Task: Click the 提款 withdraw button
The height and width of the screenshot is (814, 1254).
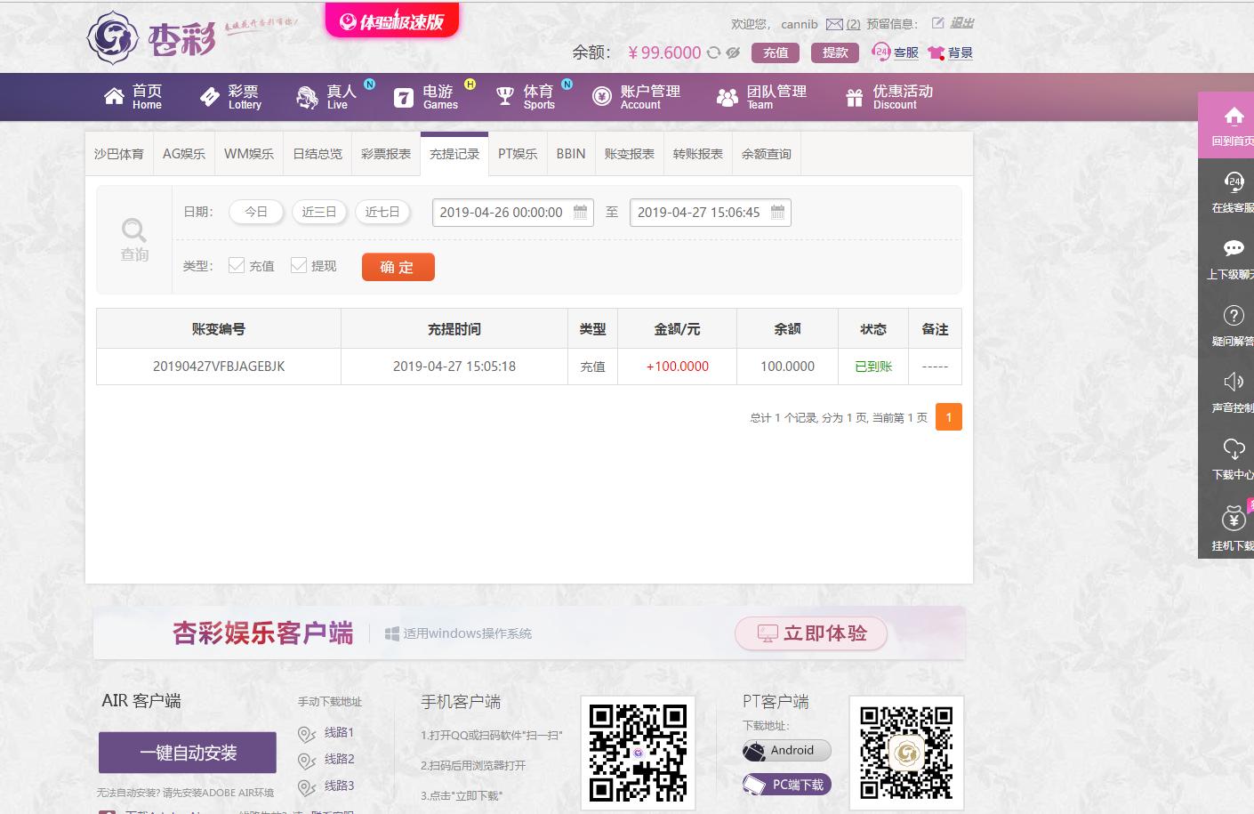Action: pyautogui.click(x=835, y=52)
